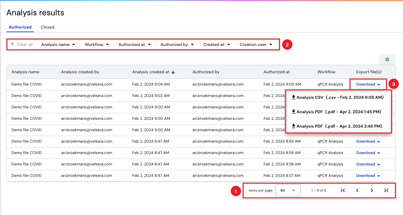
Task: Go to the previous page arrow
Action: coord(357,190)
